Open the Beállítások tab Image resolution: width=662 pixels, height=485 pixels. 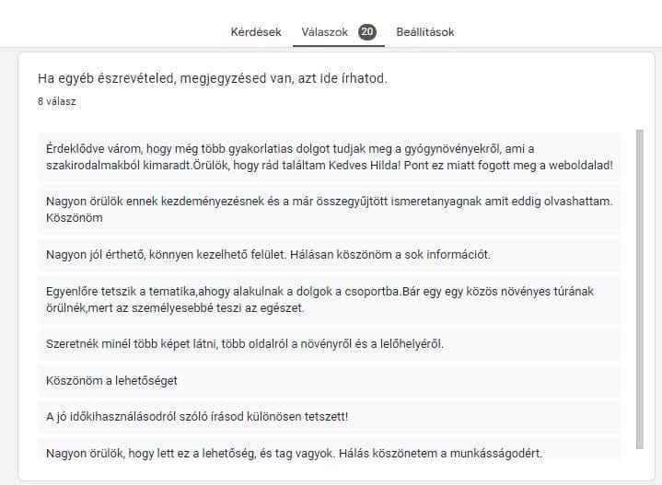(424, 31)
